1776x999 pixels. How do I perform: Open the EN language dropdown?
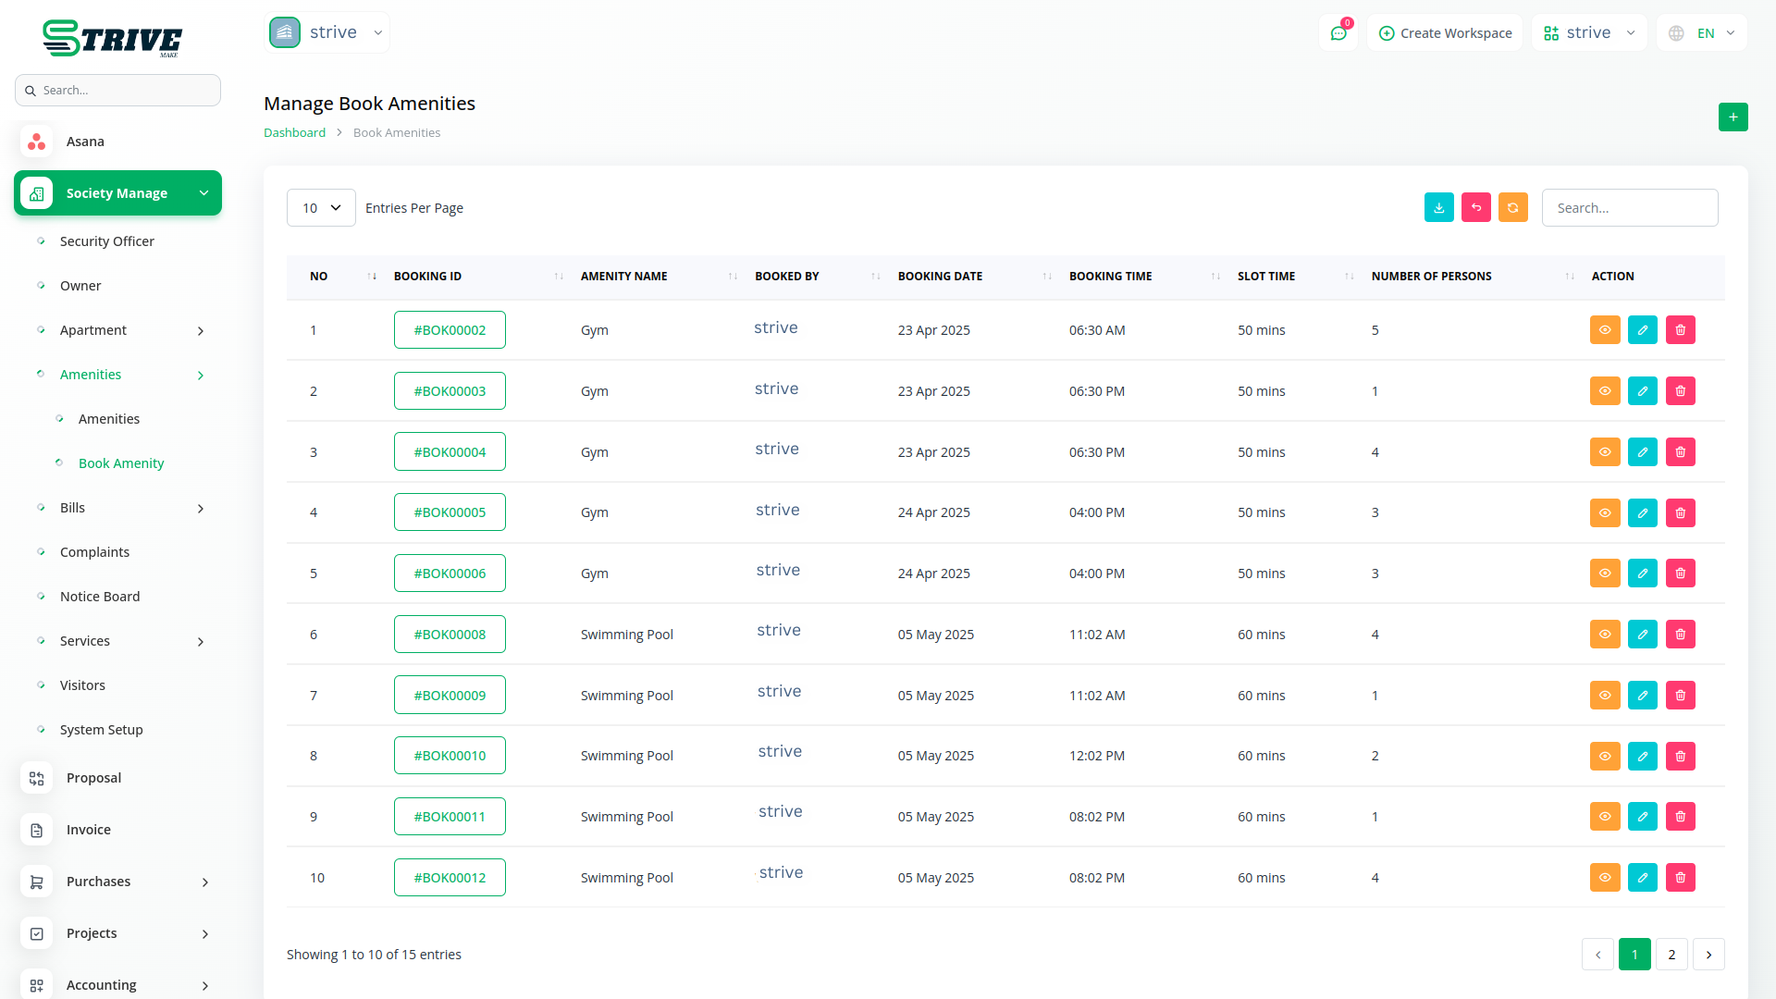[x=1702, y=33]
